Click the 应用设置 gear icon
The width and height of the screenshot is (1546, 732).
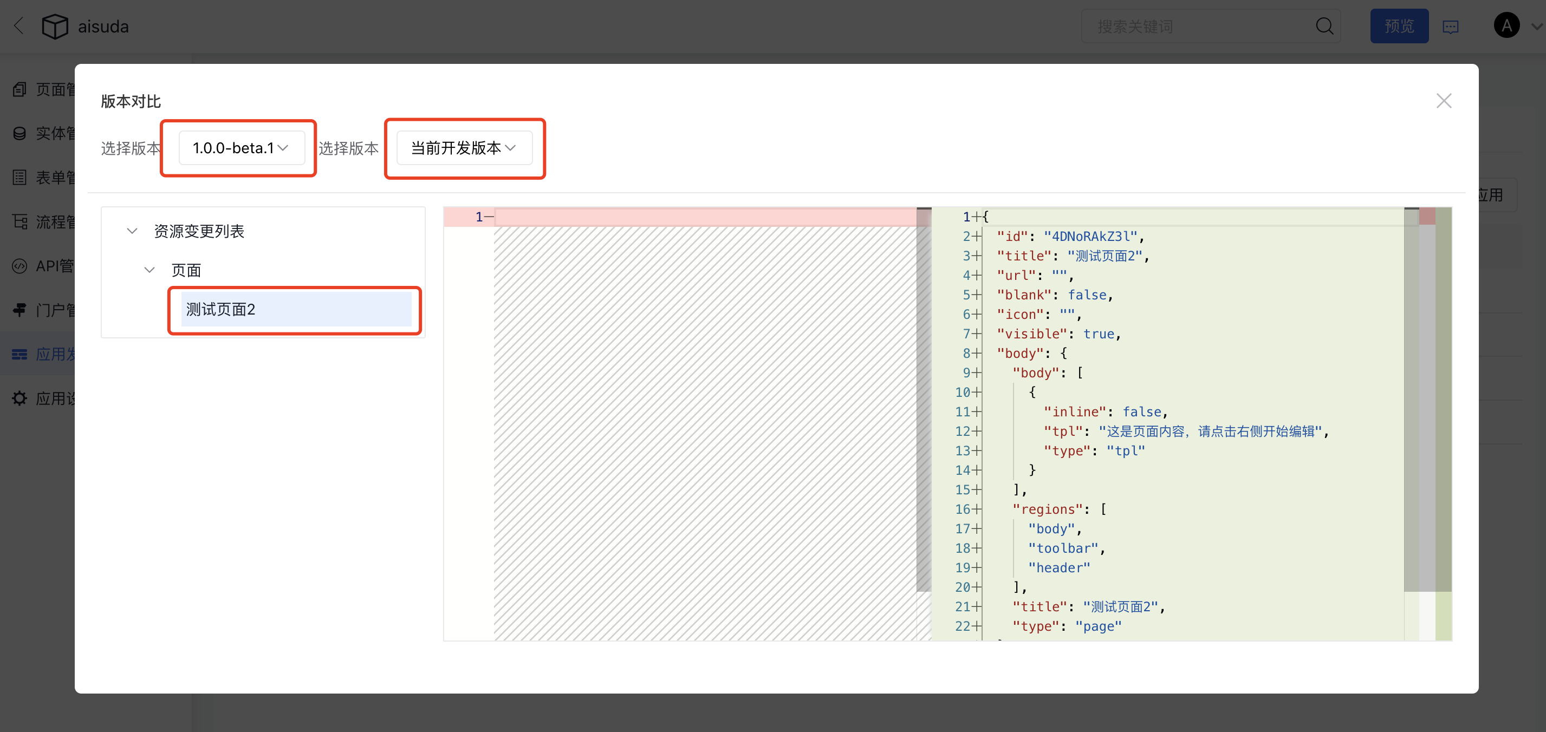click(x=20, y=398)
